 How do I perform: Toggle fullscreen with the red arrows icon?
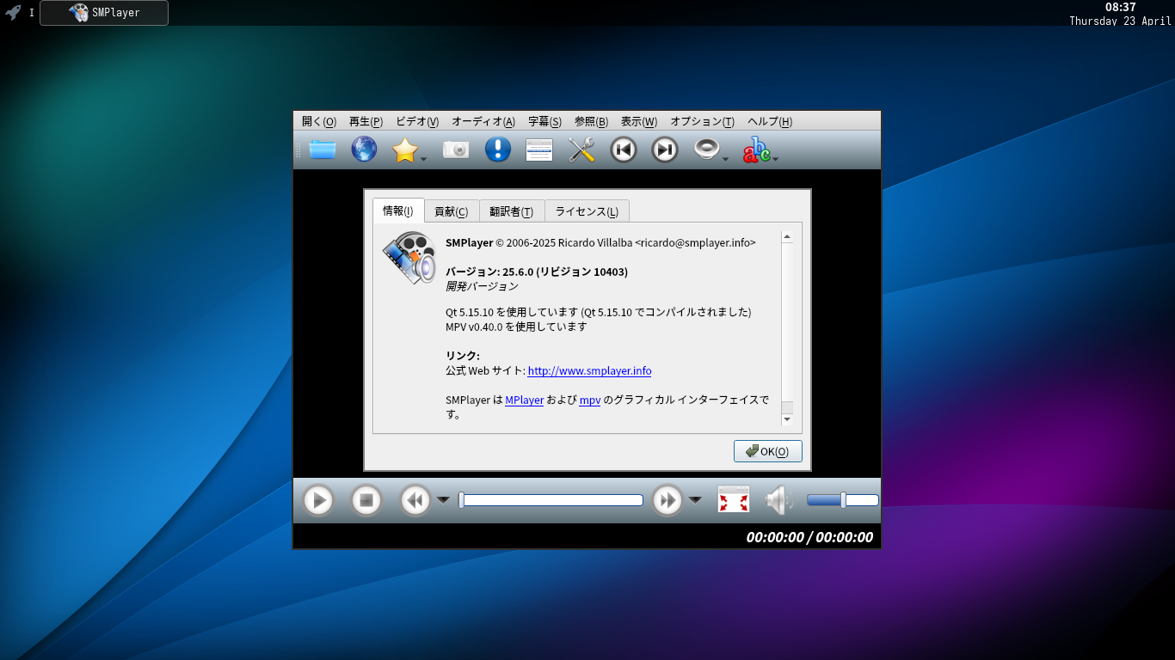point(734,499)
